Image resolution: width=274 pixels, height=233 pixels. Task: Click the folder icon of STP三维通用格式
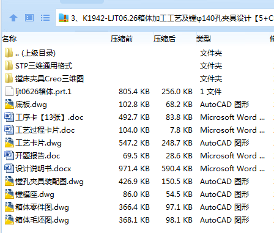coord(9,65)
